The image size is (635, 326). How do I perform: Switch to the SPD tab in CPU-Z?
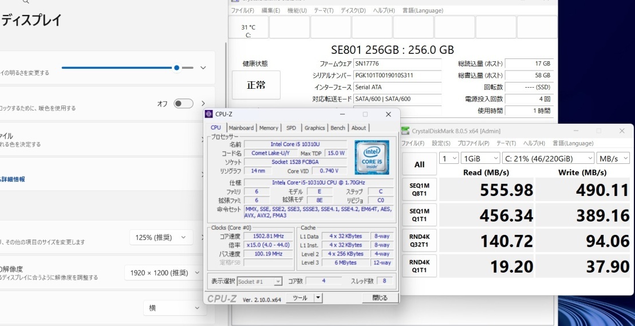click(291, 128)
